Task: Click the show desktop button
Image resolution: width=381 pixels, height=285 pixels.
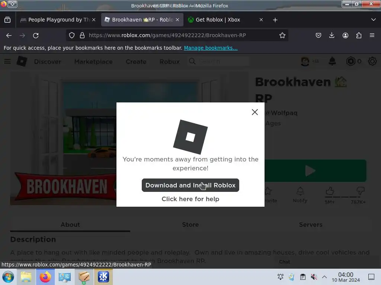Action: click(371, 277)
